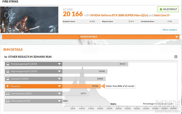
Task: Click the laptop icon for Office laptop (2020)
Action: pyautogui.click(x=8, y=101)
